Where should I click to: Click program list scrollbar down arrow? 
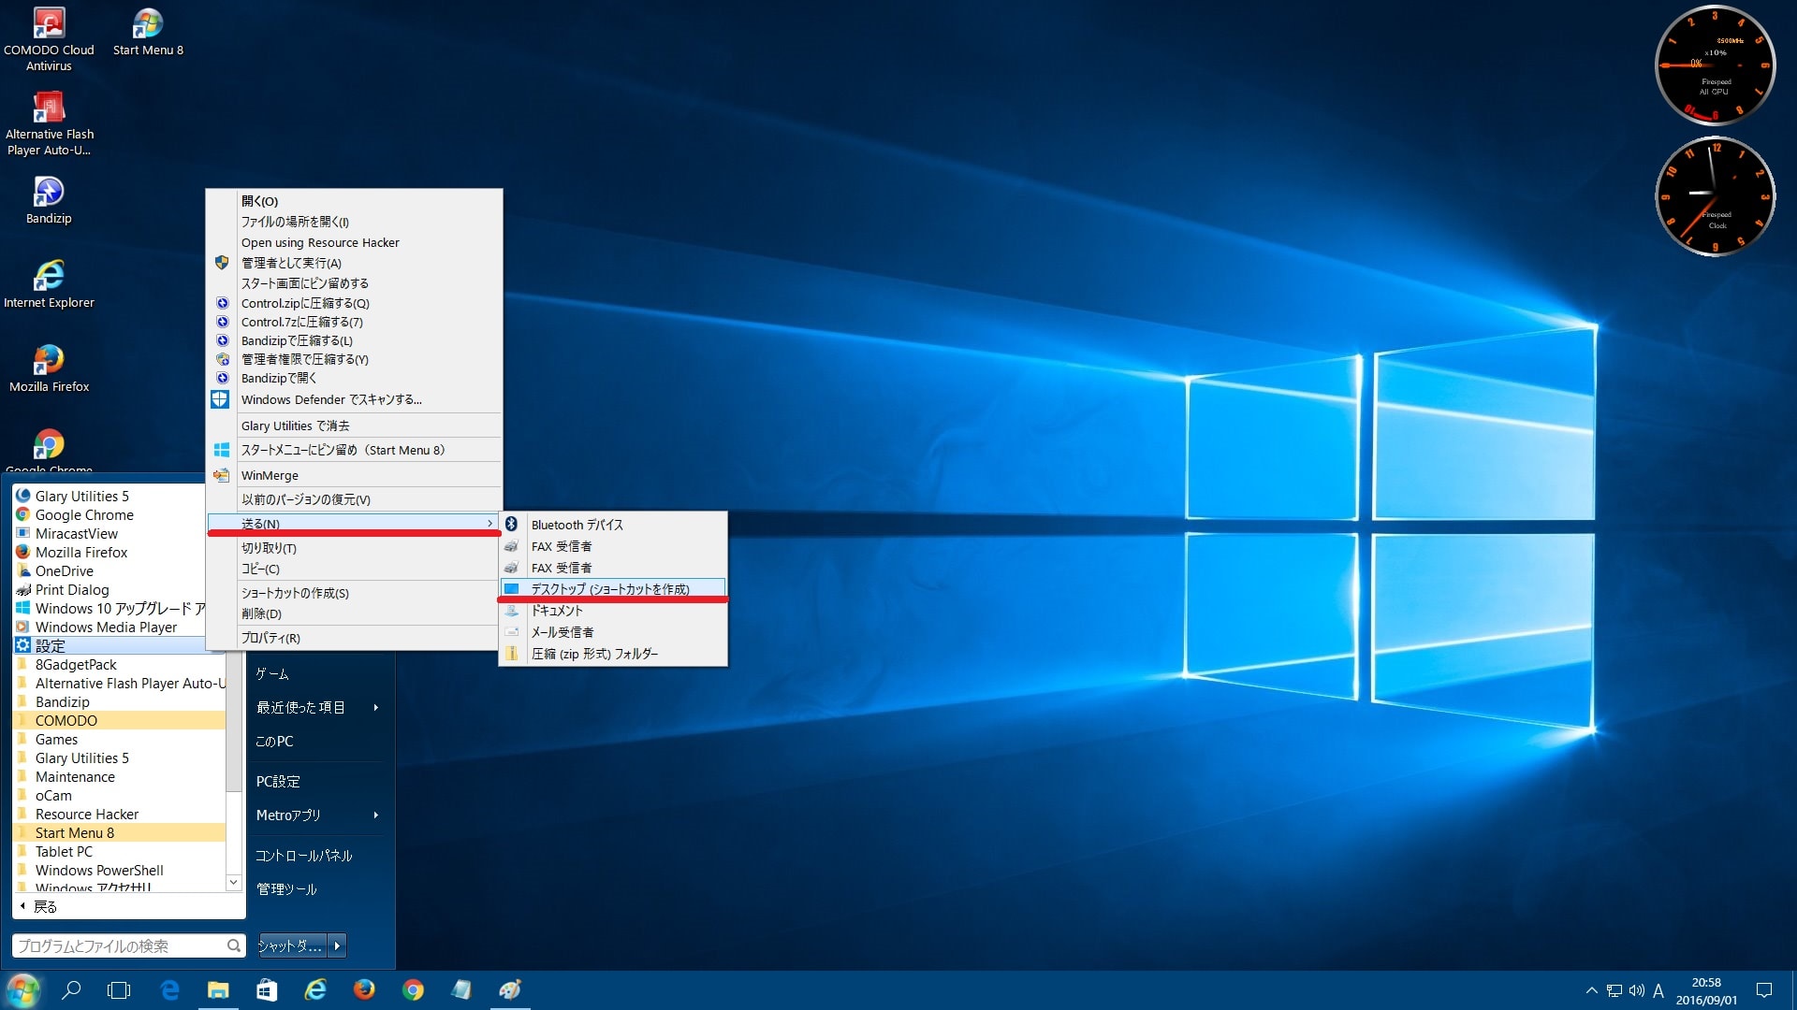233,882
